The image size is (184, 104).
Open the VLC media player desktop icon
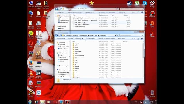coord(31,75)
